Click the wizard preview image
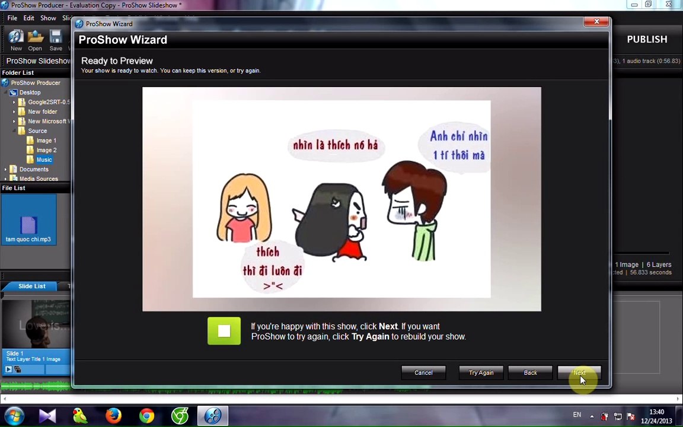683x427 pixels. [342, 199]
